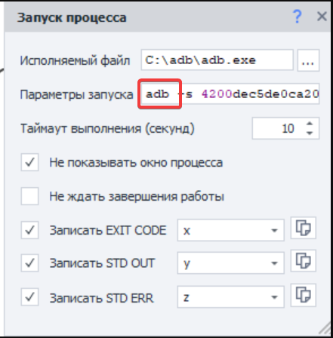The width and height of the screenshot is (333, 338).
Task: Click the Исполняемый файл path field
Action: pos(217,60)
